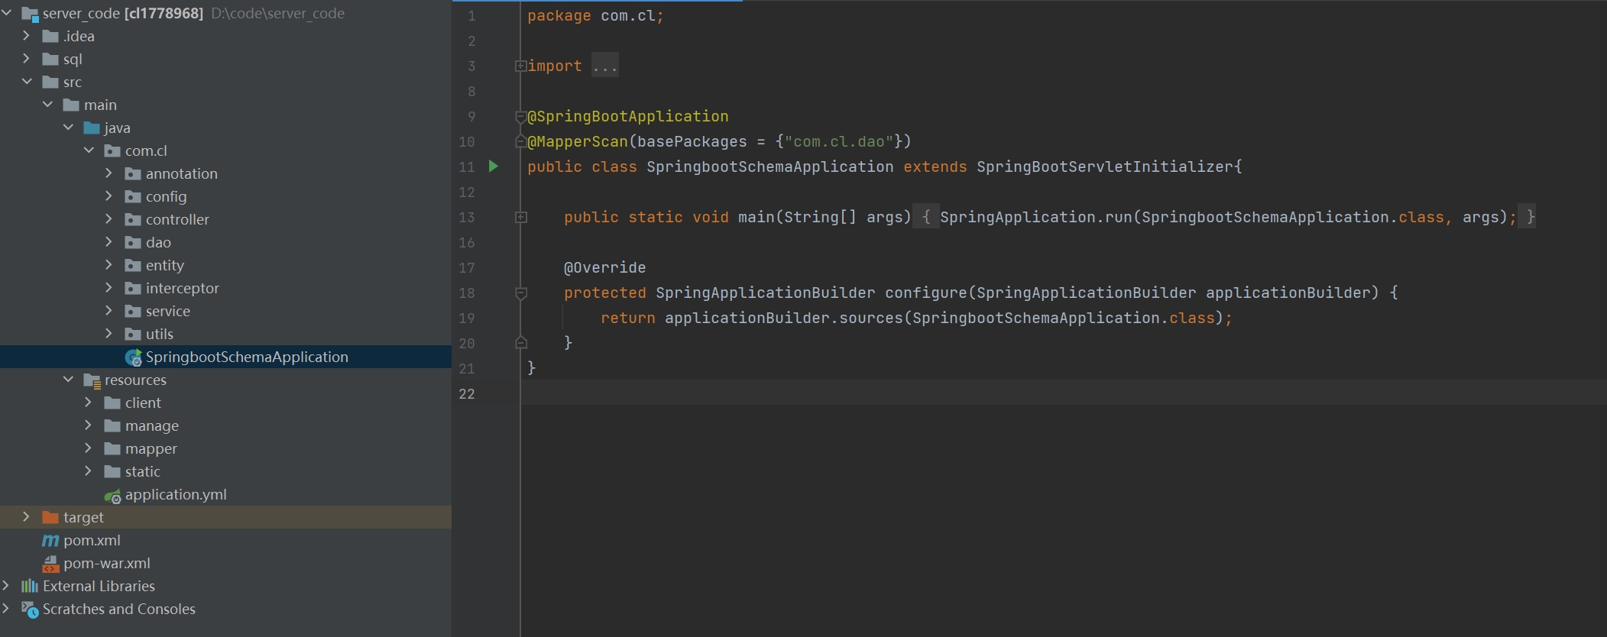Screen dimensions: 1607x637
Task: Select the dao package
Action: tap(157, 242)
